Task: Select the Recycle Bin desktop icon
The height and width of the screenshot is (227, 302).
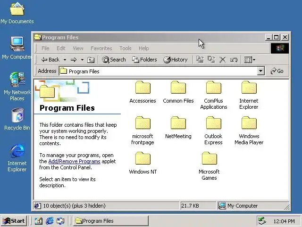Action: pyautogui.click(x=17, y=119)
